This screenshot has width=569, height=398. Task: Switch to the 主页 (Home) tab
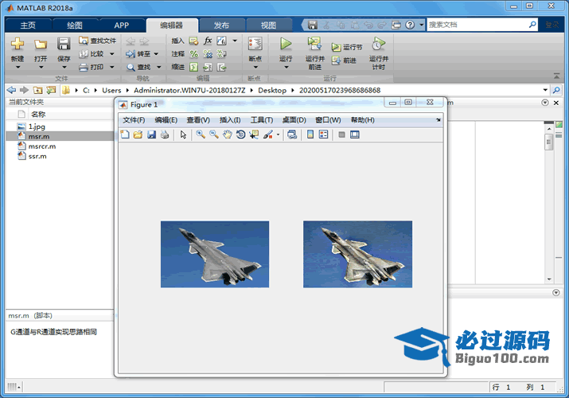28,25
